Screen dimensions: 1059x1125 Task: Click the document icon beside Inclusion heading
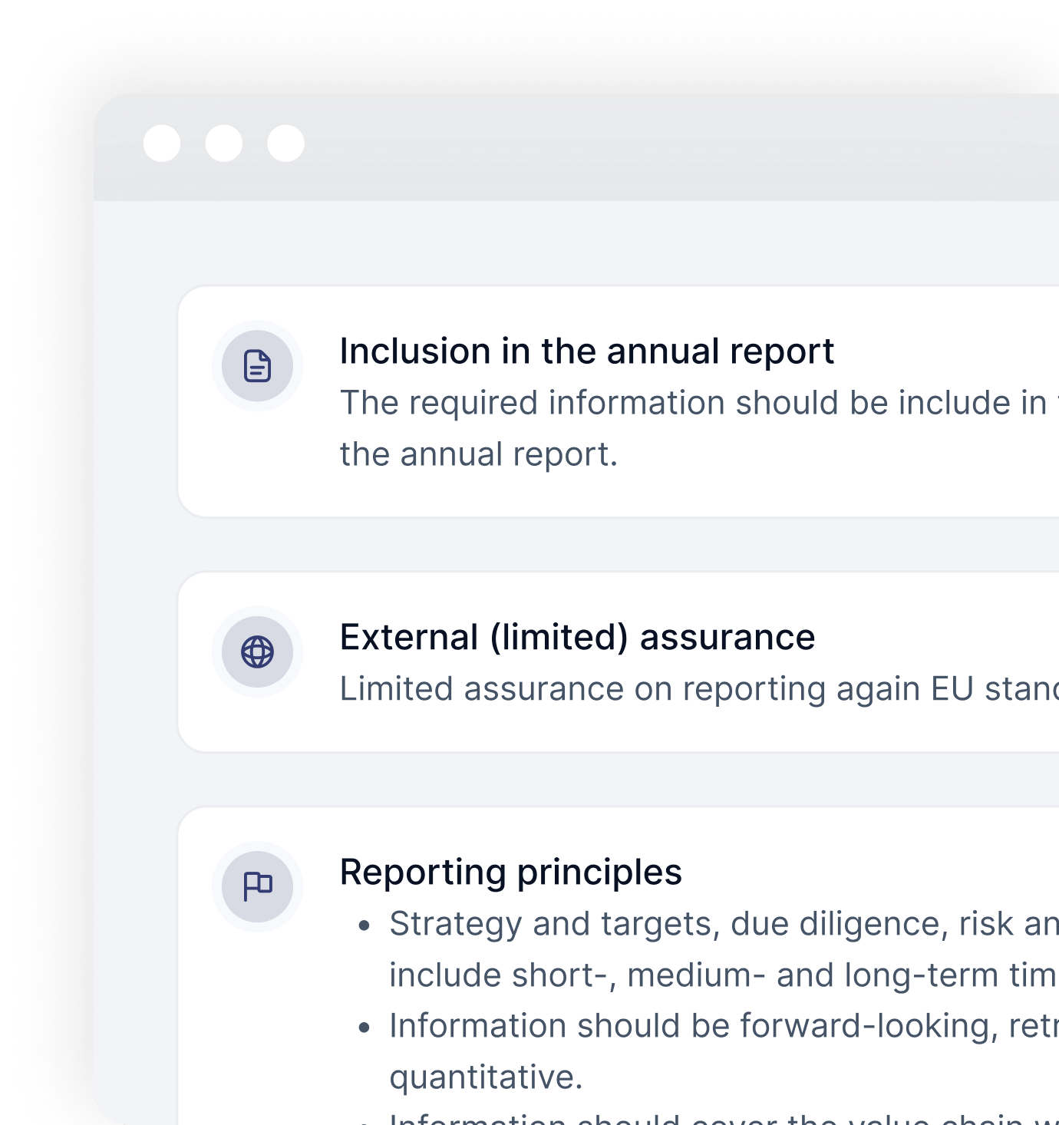pos(257,366)
